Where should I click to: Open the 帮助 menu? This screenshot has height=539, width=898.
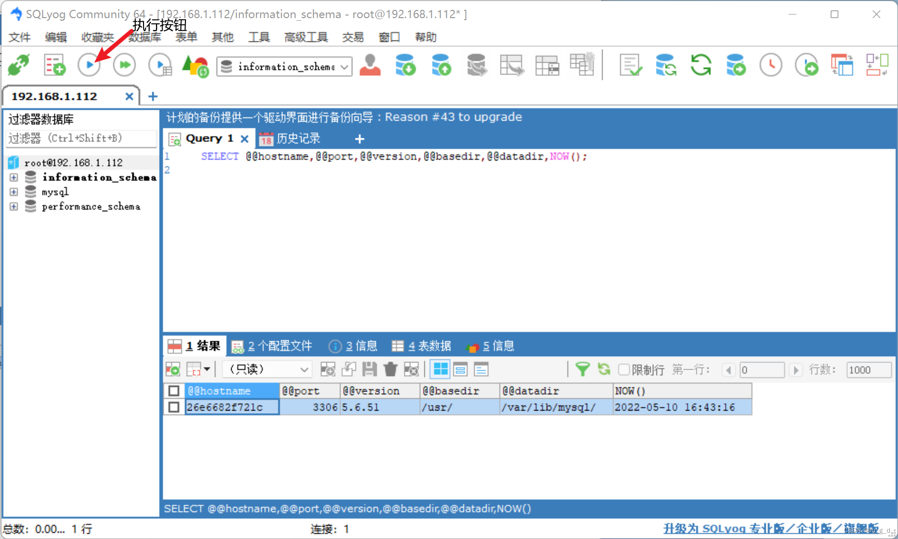(x=426, y=37)
